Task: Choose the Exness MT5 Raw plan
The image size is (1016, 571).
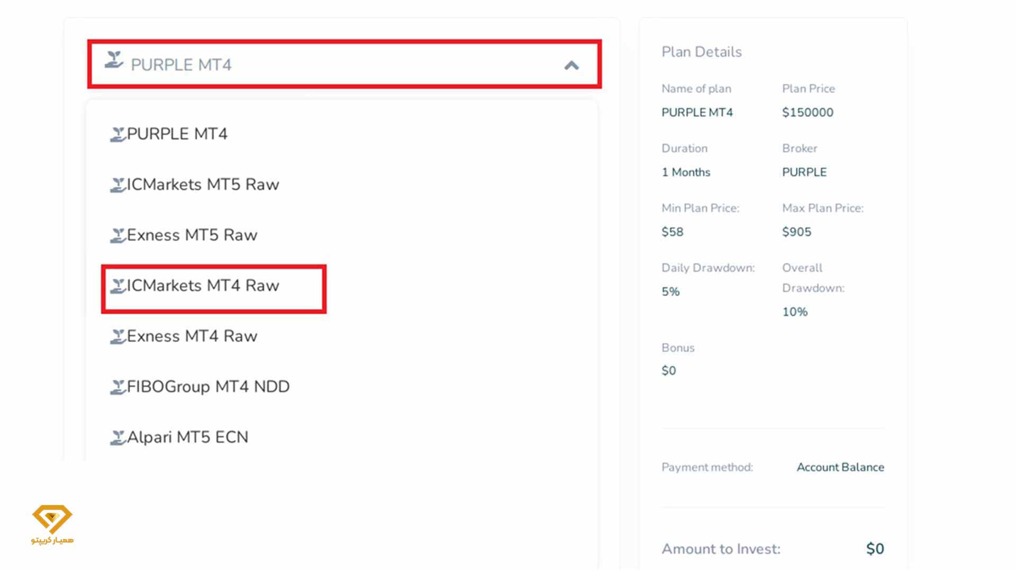Action: point(192,235)
